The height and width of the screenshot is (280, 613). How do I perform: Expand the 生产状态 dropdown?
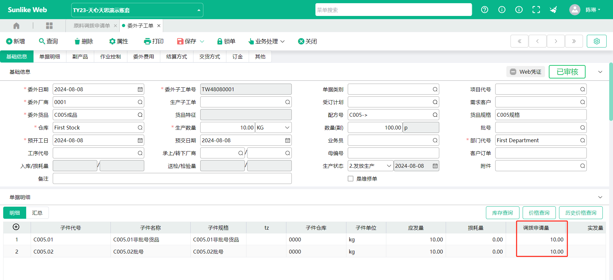point(389,166)
